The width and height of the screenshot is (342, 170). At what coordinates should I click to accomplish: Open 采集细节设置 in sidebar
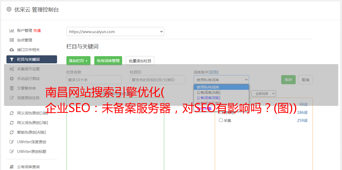coord(28,69)
